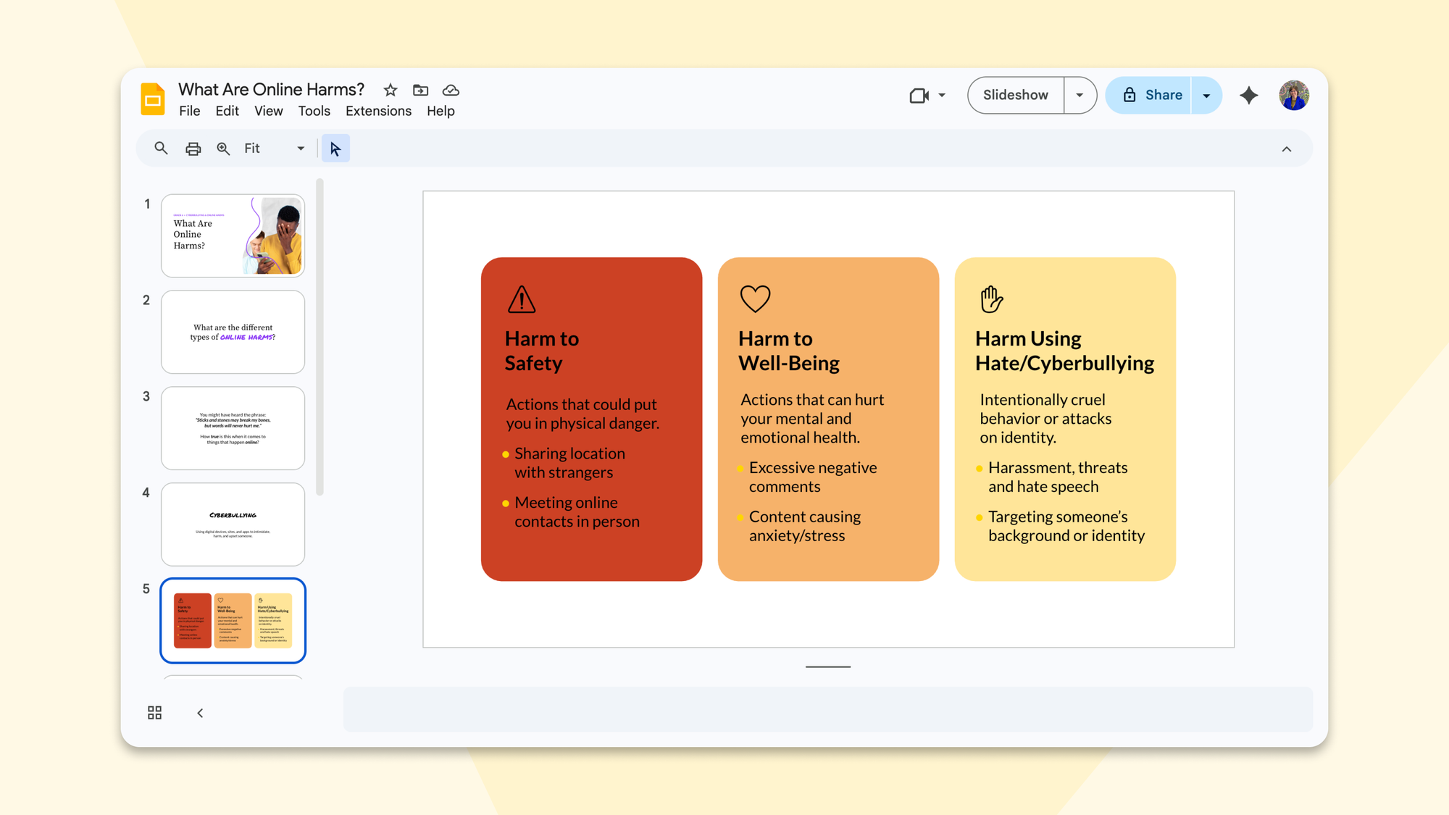This screenshot has width=1449, height=815.
Task: Click the print icon
Action: (193, 149)
